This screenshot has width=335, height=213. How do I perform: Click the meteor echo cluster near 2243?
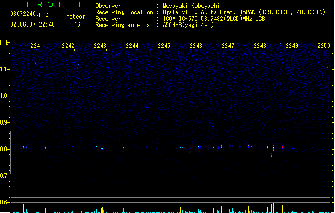click(102, 148)
